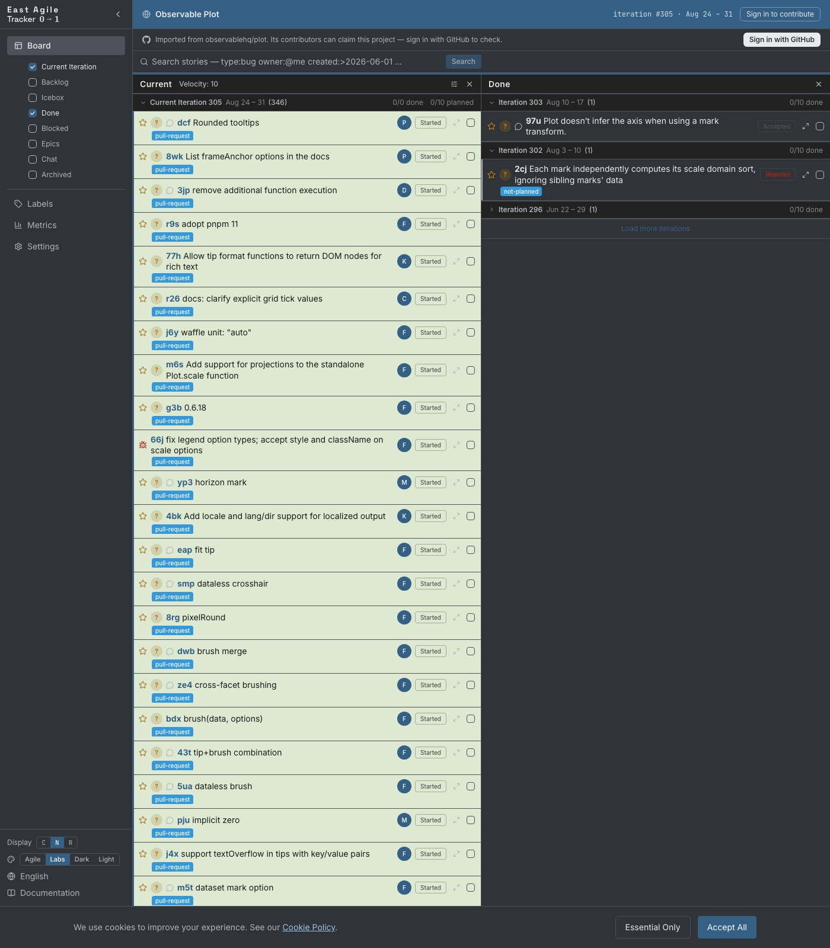Click the Search button

(x=464, y=62)
